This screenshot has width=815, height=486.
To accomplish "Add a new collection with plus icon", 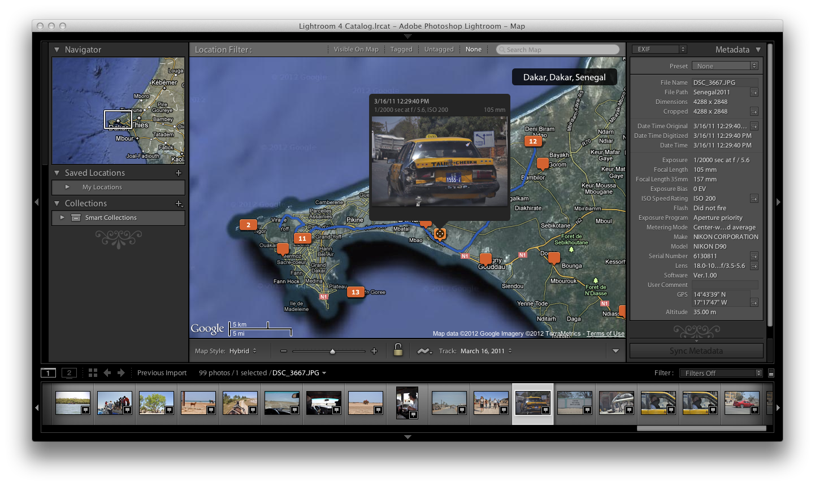I will [x=179, y=203].
